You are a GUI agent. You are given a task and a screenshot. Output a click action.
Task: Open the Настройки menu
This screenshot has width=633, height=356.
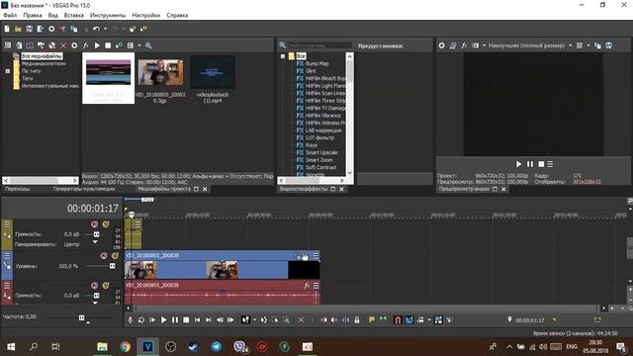coord(145,15)
